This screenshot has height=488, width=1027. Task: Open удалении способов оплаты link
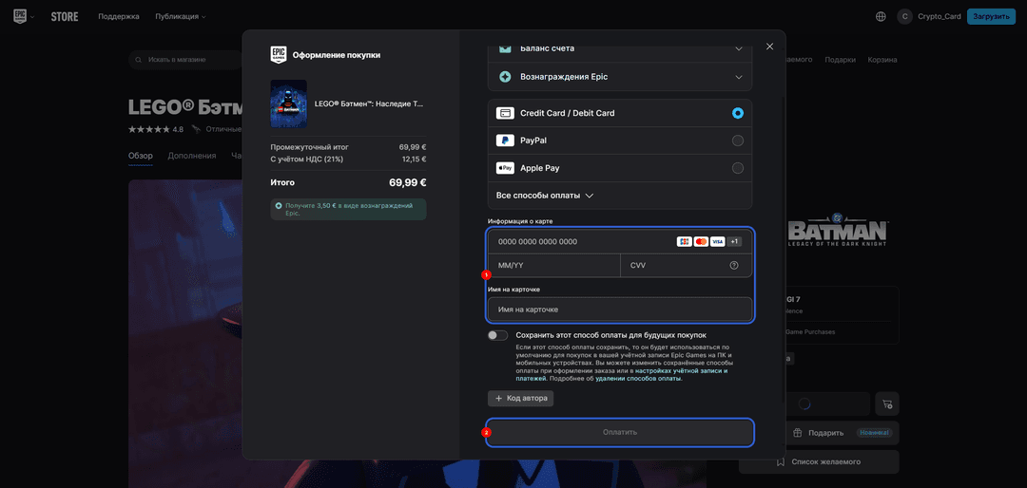click(x=638, y=378)
